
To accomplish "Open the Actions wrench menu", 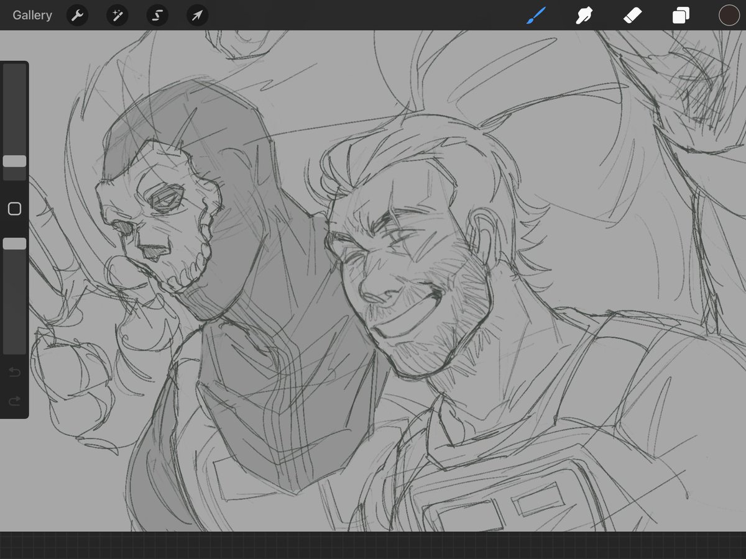I will tap(77, 16).
